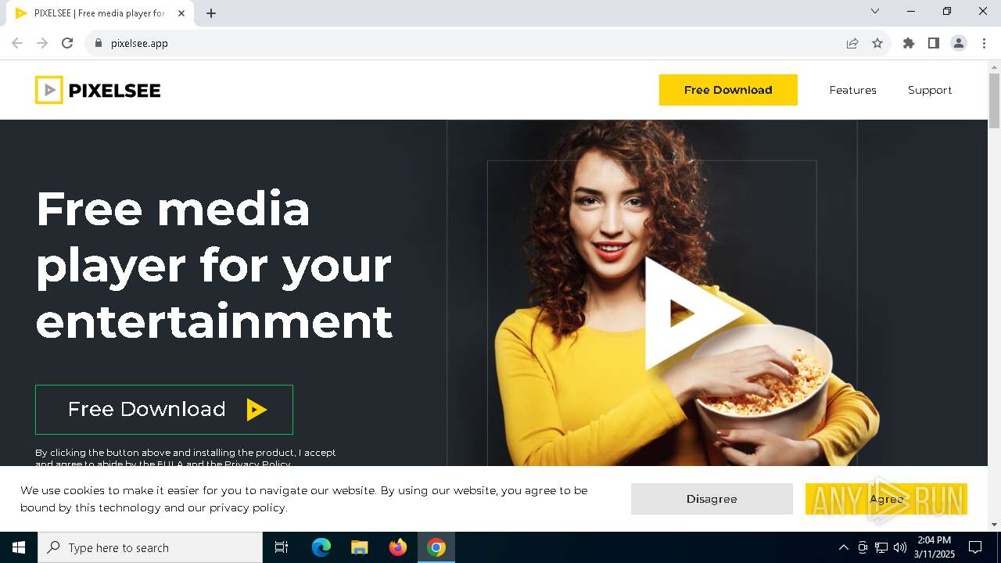Click the page vertical scrollbar thumb
The height and width of the screenshot is (563, 1001).
[995, 100]
